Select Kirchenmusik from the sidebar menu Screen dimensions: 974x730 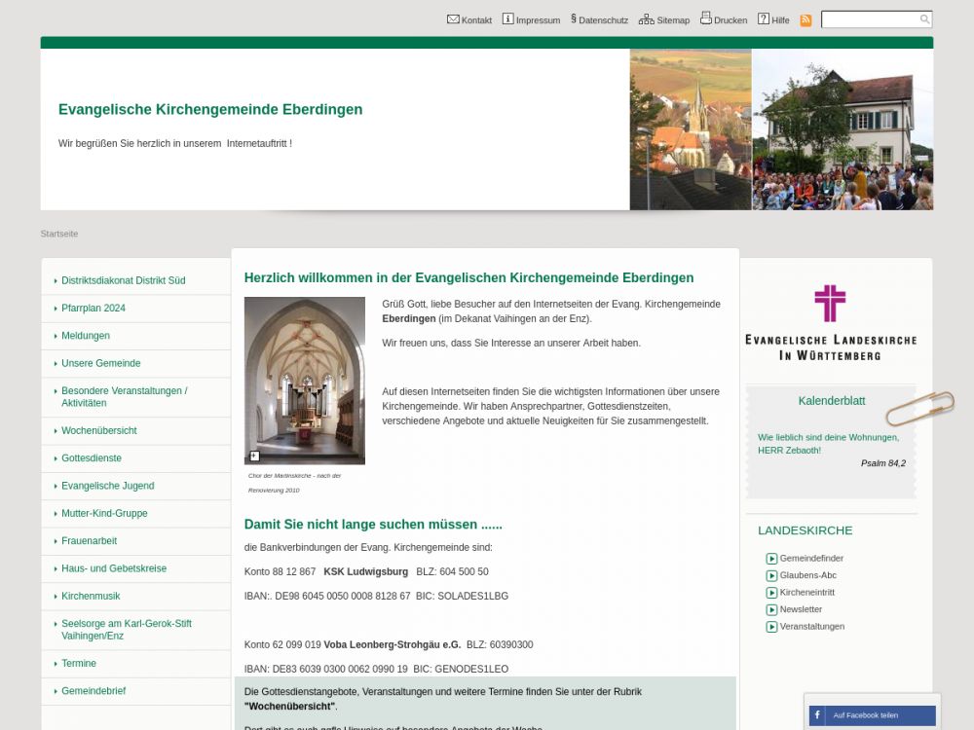[91, 597]
